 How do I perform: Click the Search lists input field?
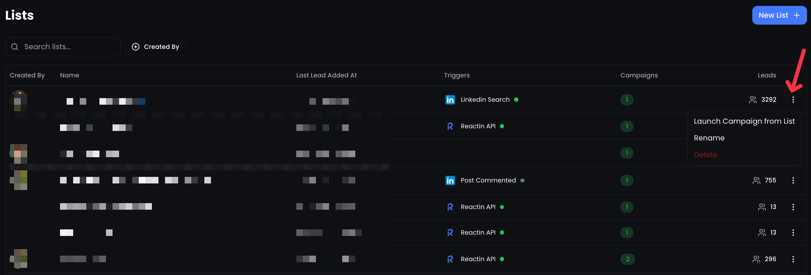click(69, 47)
